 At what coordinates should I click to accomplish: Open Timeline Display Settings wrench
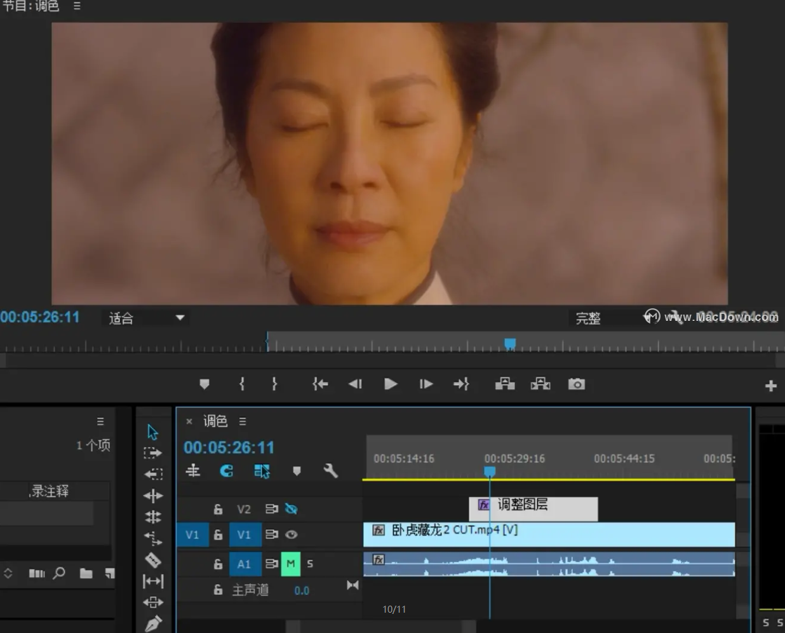tap(330, 470)
